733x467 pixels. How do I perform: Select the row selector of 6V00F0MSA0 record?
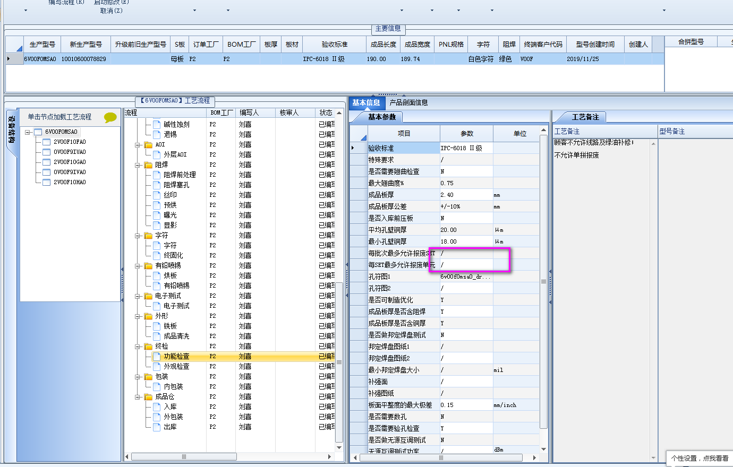(x=14, y=59)
